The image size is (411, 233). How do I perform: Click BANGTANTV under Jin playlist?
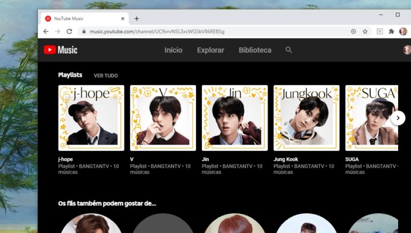(238, 166)
